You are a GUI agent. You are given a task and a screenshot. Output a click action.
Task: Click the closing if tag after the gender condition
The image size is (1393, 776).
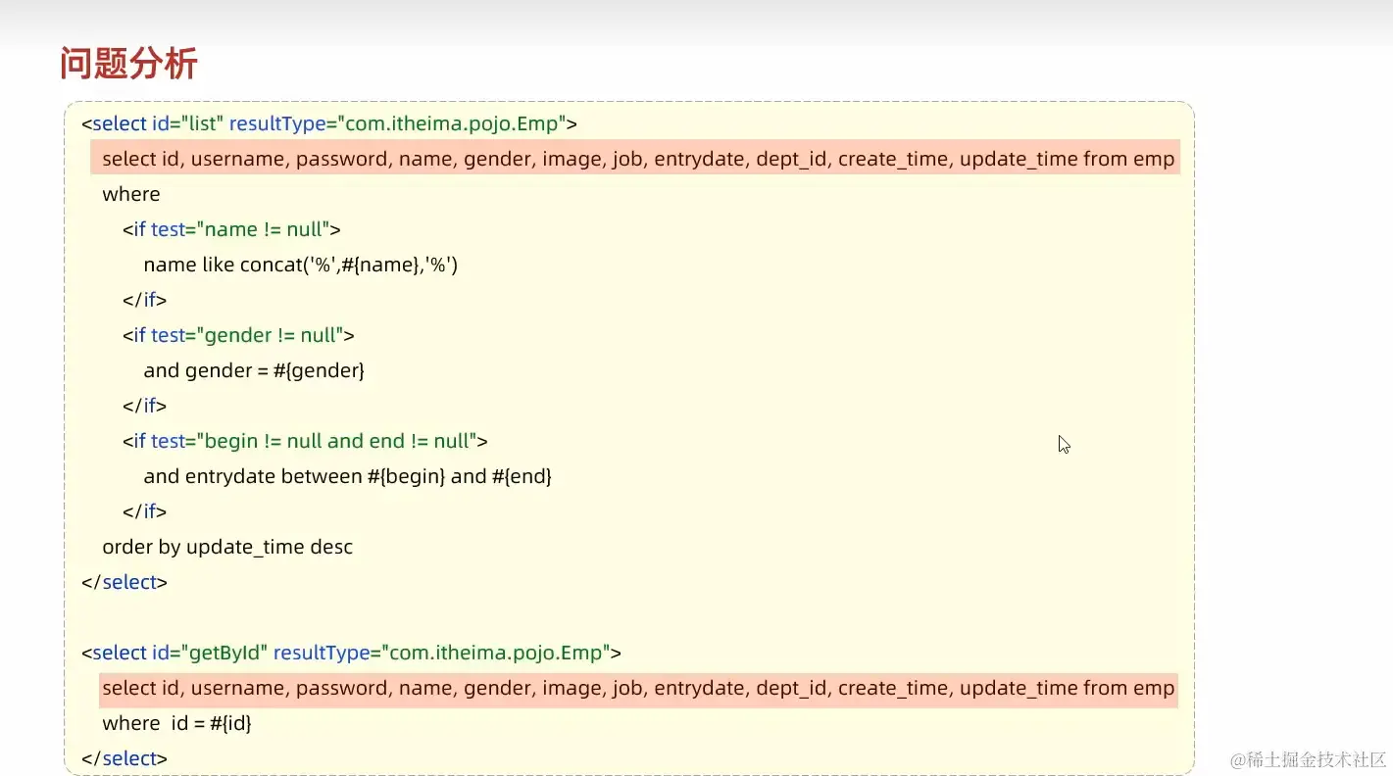144,406
